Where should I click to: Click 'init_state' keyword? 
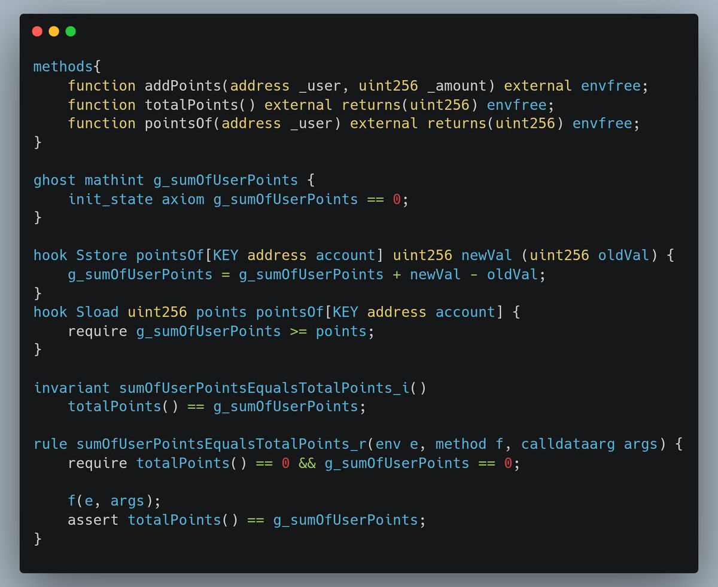tap(111, 199)
